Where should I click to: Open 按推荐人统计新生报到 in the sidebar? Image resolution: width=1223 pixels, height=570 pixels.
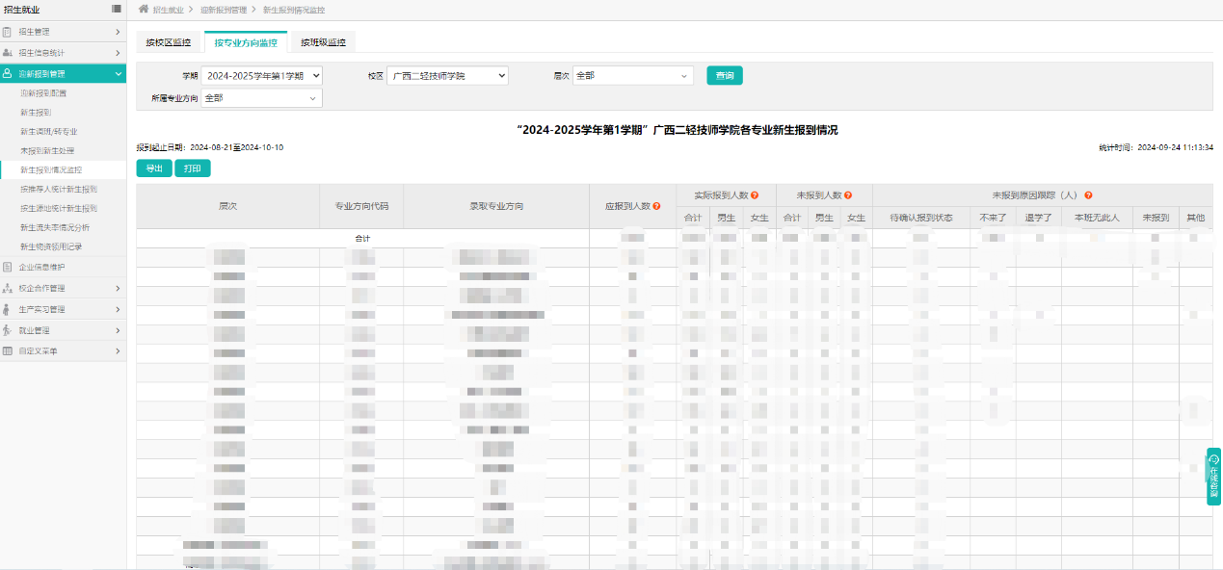(58, 189)
